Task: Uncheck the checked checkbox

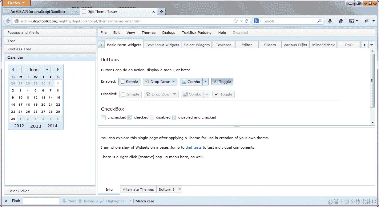Action: 130,117
